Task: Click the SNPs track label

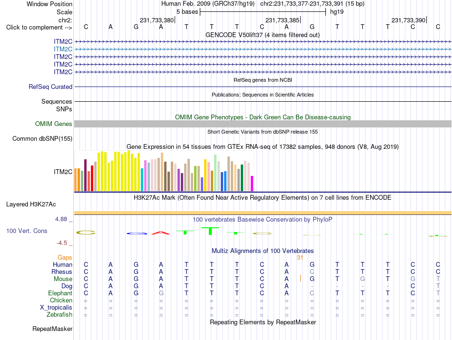Action: coord(64,109)
